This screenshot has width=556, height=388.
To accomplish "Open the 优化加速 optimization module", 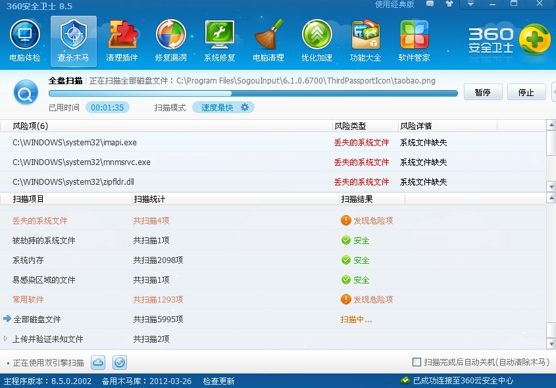I will (x=317, y=41).
